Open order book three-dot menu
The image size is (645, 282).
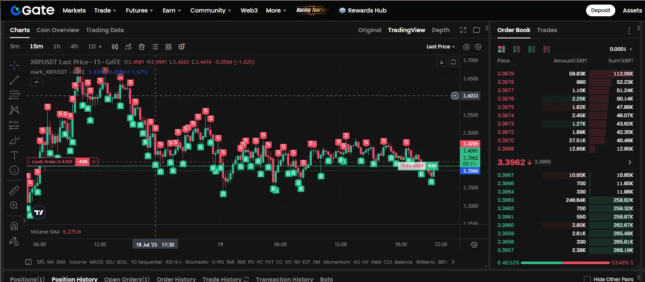point(629,30)
